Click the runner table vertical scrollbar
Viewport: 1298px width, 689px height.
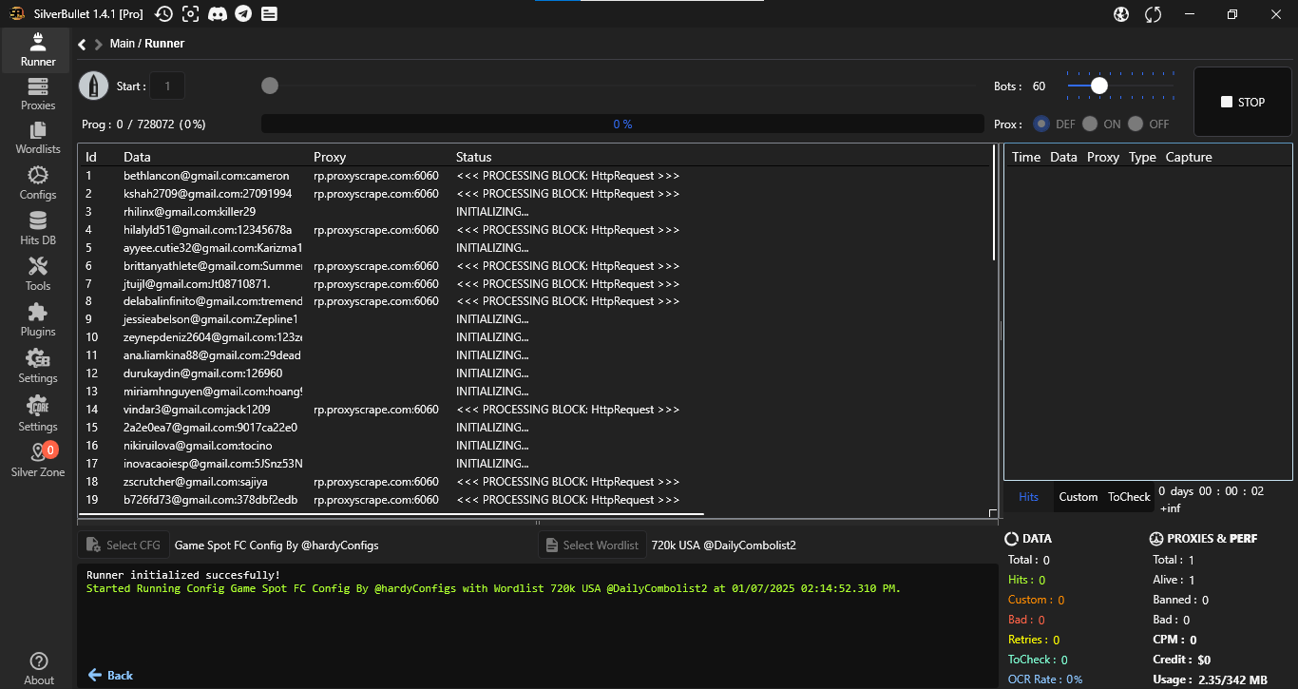pos(995,203)
